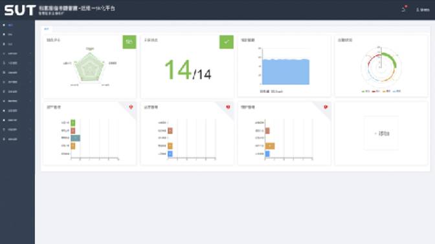Click the red alert icon on the third bar chart card
435x244 pixels.
click(x=326, y=107)
